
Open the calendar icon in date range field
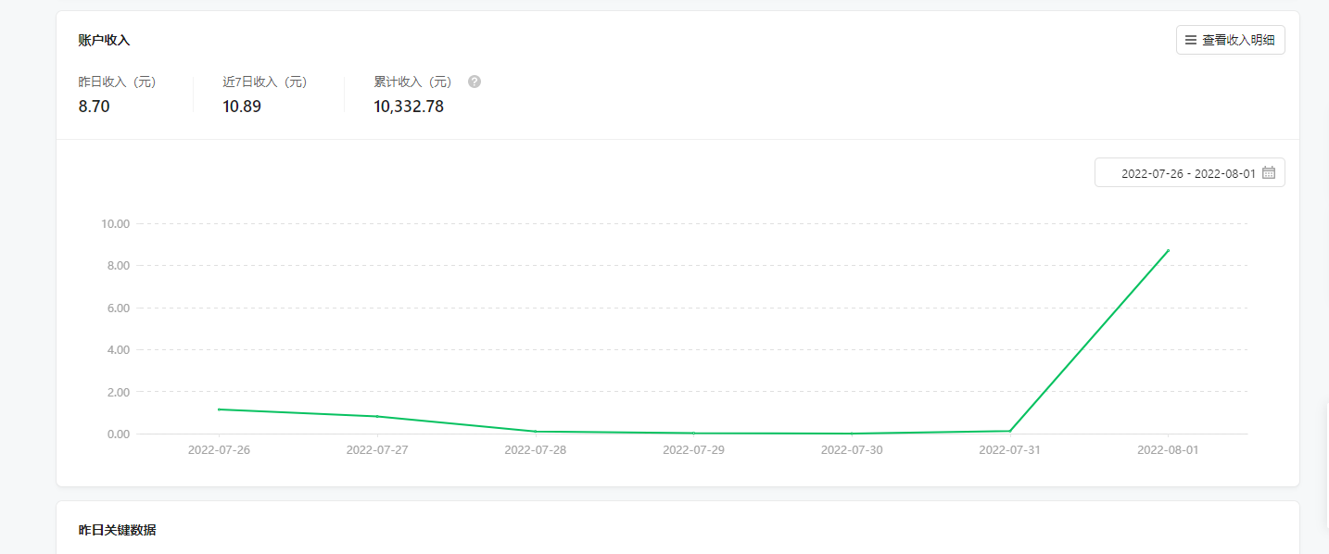pos(1269,172)
